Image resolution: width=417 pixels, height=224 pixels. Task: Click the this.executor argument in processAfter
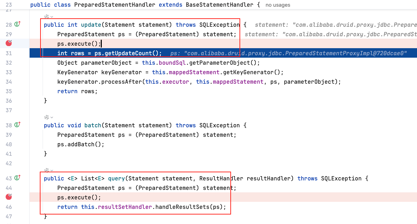167,82
